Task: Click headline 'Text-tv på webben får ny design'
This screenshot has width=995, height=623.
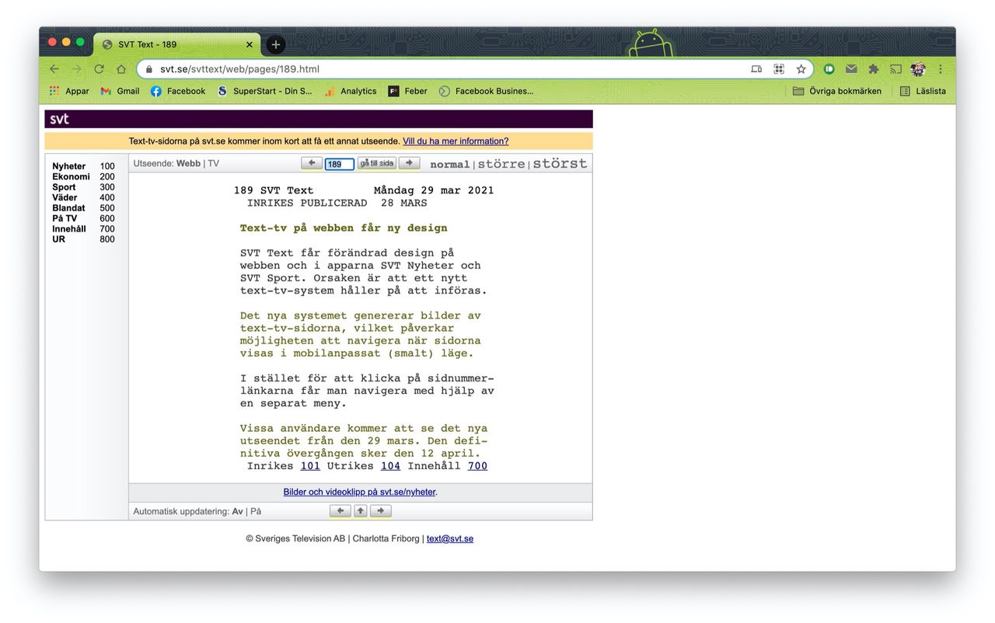Action: pos(344,228)
